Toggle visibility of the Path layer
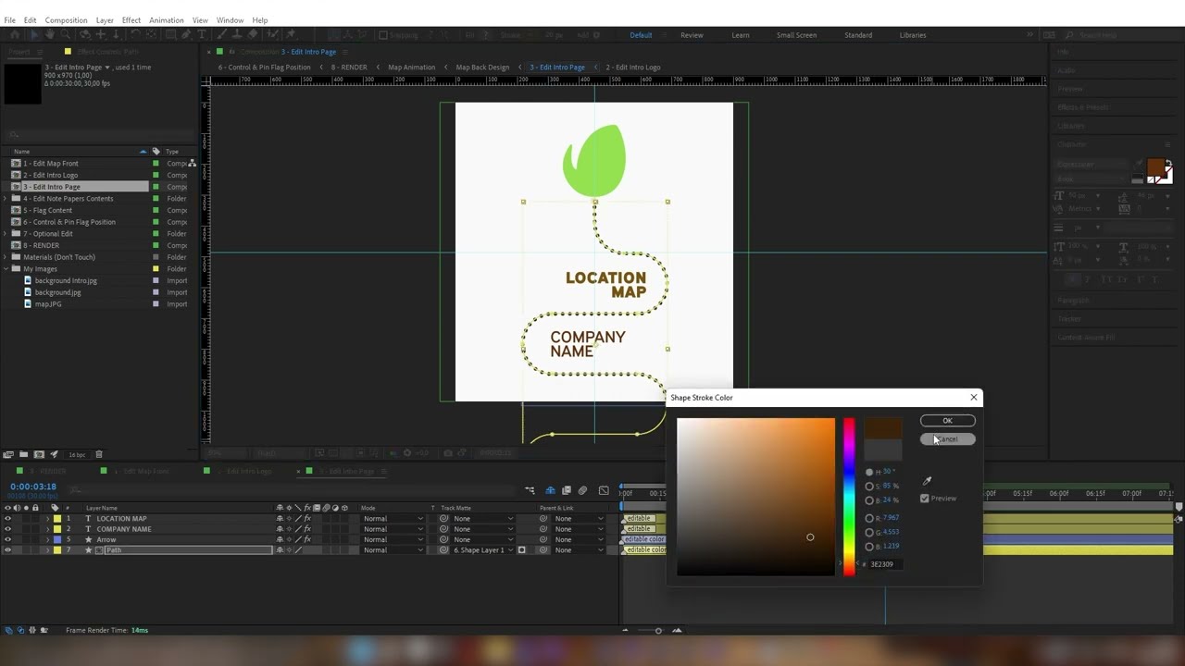The height and width of the screenshot is (666, 1185). tap(7, 550)
